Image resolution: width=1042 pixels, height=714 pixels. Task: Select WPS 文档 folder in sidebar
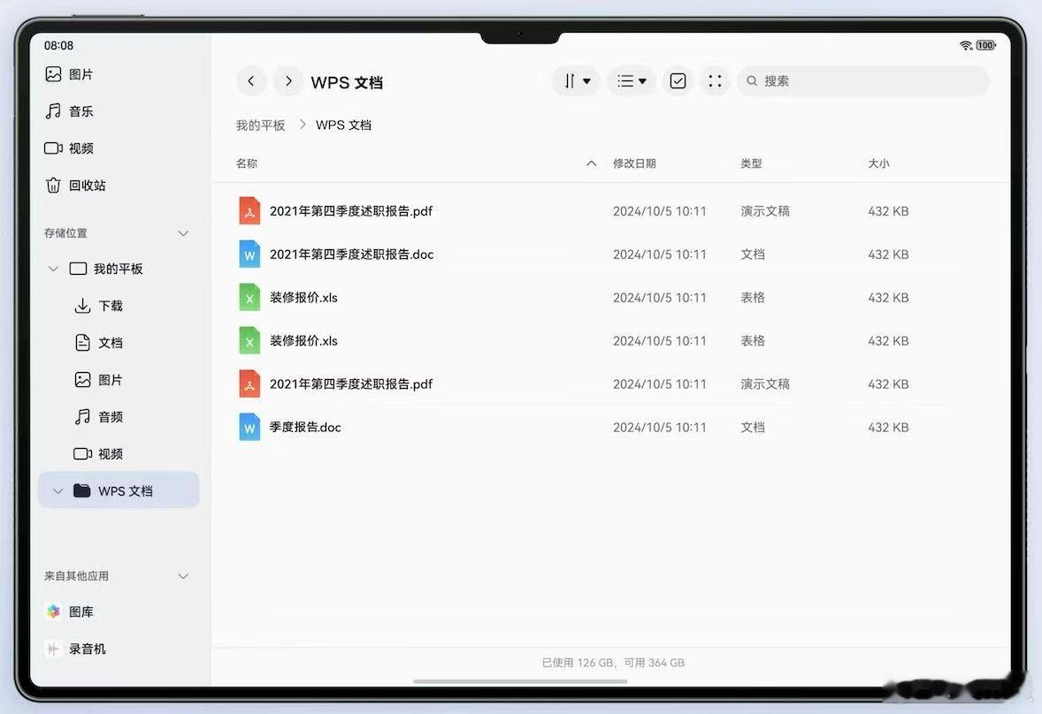pos(119,490)
